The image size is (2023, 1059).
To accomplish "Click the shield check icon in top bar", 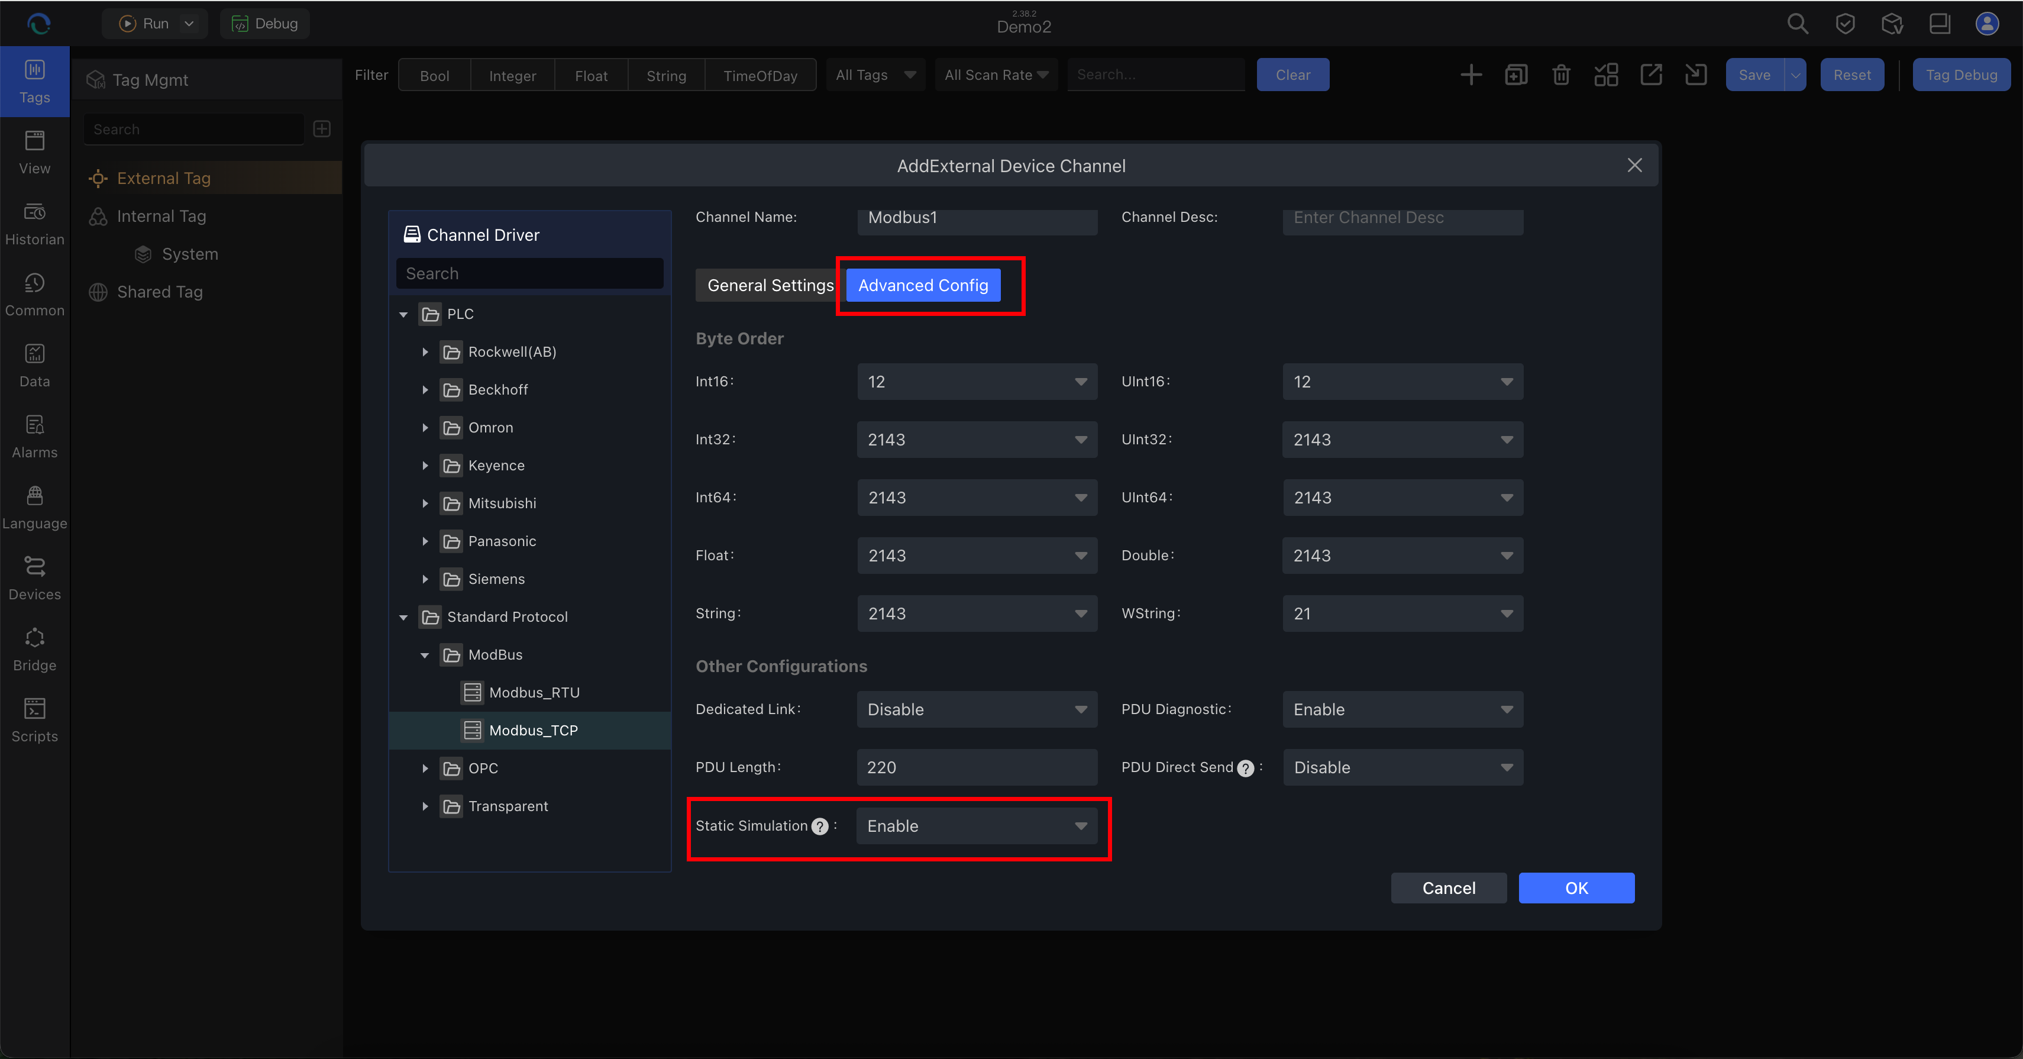I will [x=1845, y=24].
